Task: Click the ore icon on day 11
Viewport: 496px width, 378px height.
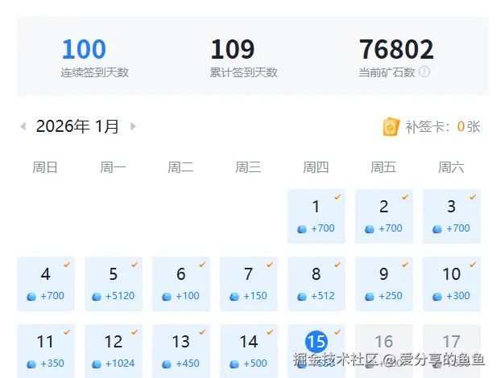Action: pyautogui.click(x=31, y=364)
